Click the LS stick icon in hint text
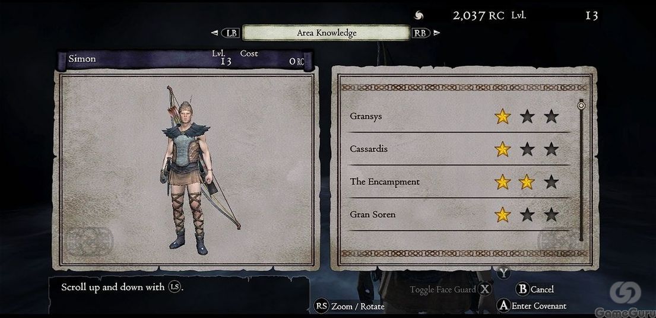Viewport: 656px width, 318px height. [175, 287]
